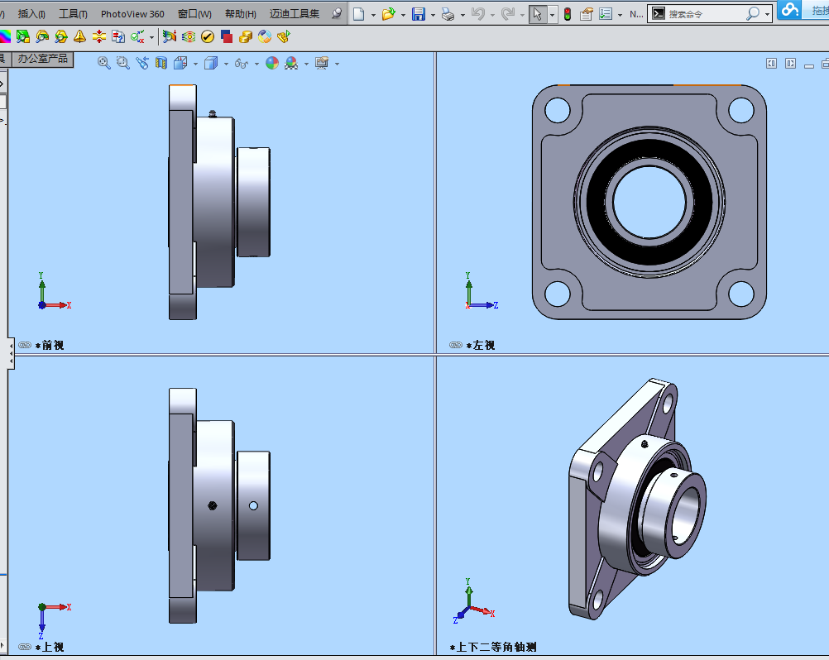Switch to the 办公室产品 tab
This screenshot has height=660, width=829.
(x=43, y=59)
